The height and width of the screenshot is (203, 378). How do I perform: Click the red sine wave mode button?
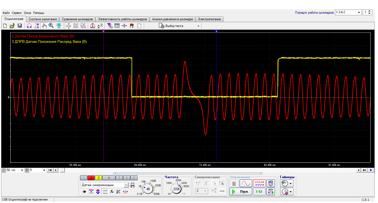pyautogui.click(x=246, y=183)
